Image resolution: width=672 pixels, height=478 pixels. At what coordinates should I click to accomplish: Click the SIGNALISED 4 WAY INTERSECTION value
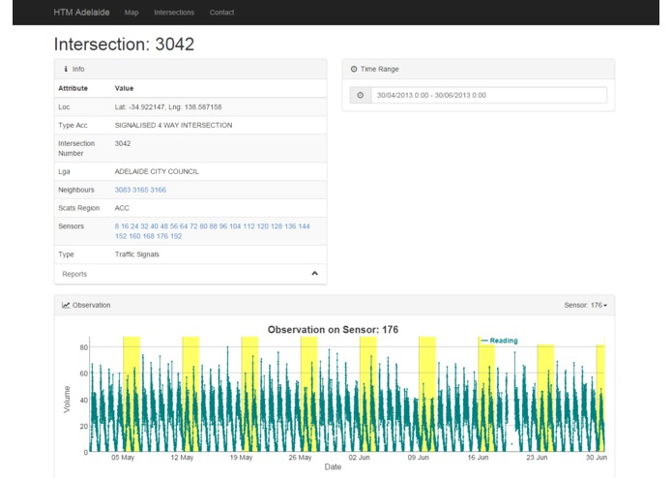coord(173,125)
